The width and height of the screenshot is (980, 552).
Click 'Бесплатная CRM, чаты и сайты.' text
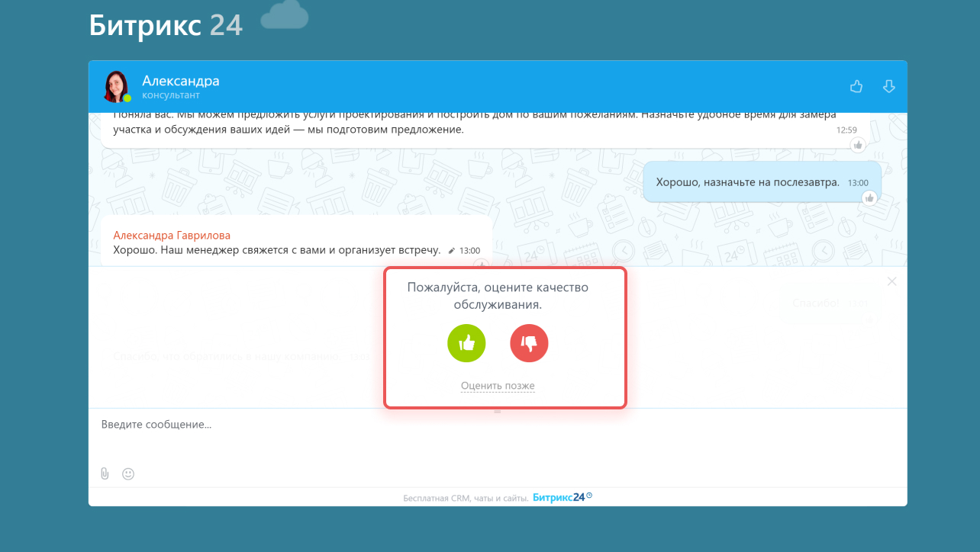466,498
